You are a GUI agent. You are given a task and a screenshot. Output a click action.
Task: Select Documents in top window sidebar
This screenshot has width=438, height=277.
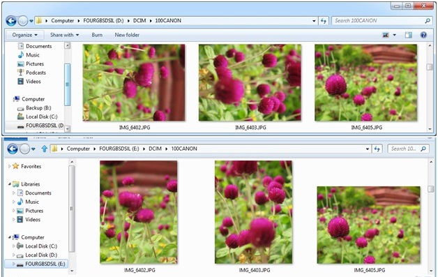click(x=35, y=46)
